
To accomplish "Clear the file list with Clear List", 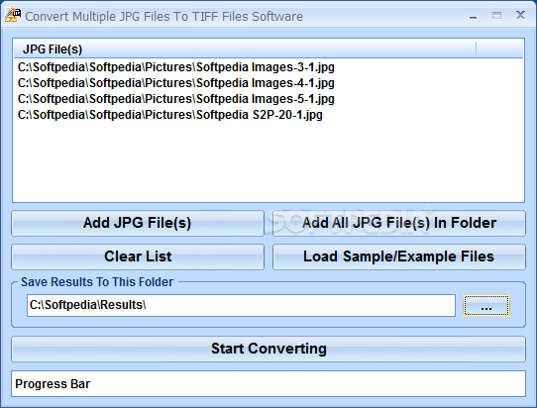I will [138, 256].
